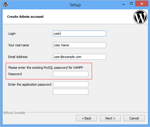
Task: Click the "Login" label text
Action: 12,33
